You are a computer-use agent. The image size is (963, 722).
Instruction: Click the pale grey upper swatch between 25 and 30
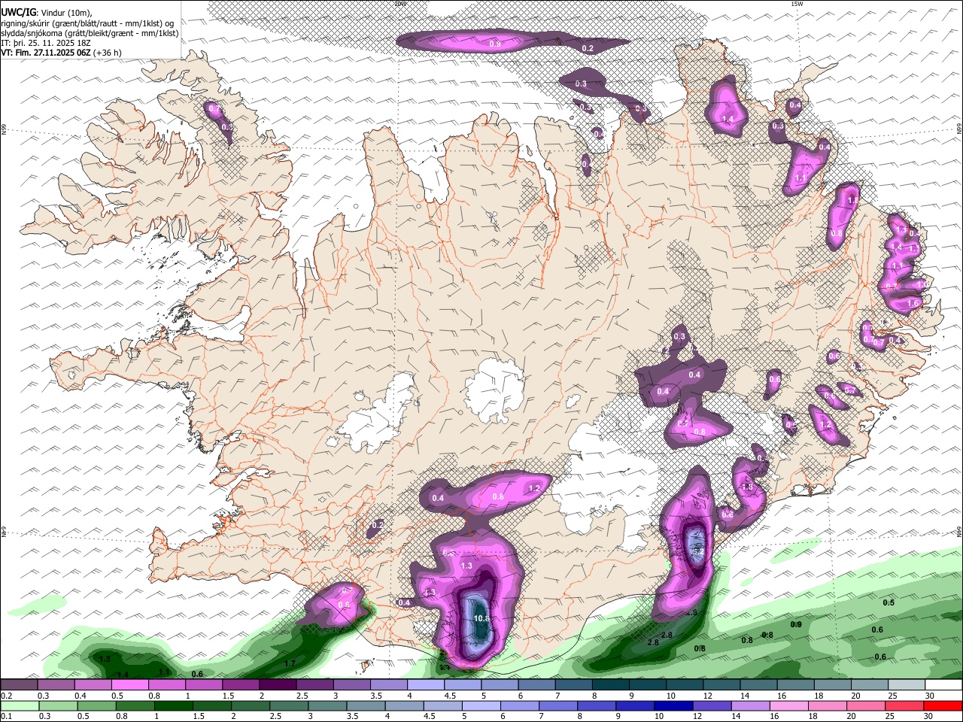point(906,685)
